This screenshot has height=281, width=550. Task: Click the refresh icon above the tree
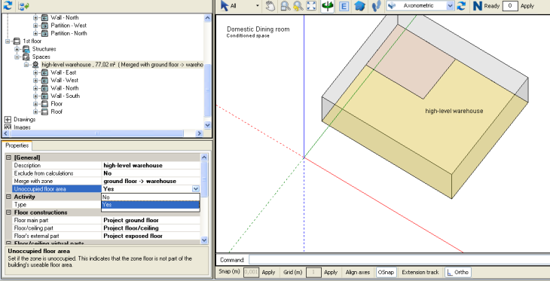[8, 5]
